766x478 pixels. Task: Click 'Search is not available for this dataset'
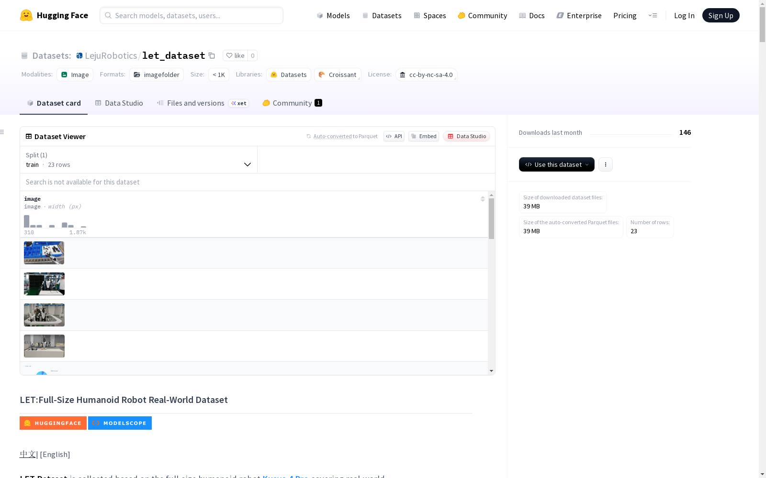pos(83,182)
